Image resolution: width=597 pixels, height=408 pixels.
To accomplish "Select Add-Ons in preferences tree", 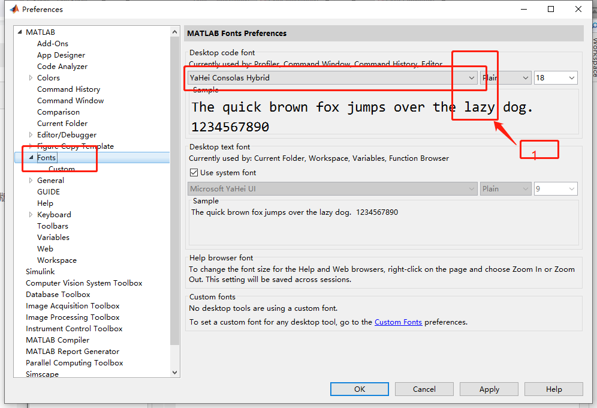I will pos(53,43).
